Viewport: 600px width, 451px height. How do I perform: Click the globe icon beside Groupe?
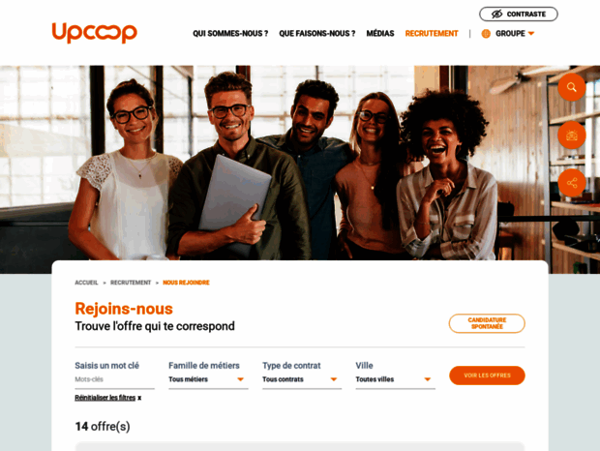(486, 34)
